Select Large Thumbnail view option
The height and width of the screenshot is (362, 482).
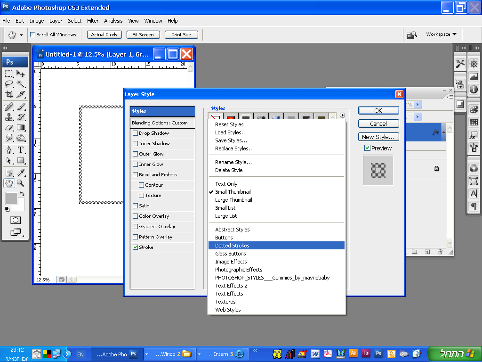pyautogui.click(x=233, y=200)
